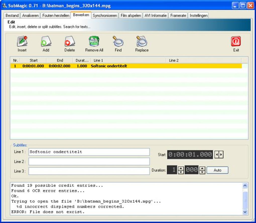Open the Find magnifier tool
Screen dimensions: 256x223
pyautogui.click(x=118, y=42)
